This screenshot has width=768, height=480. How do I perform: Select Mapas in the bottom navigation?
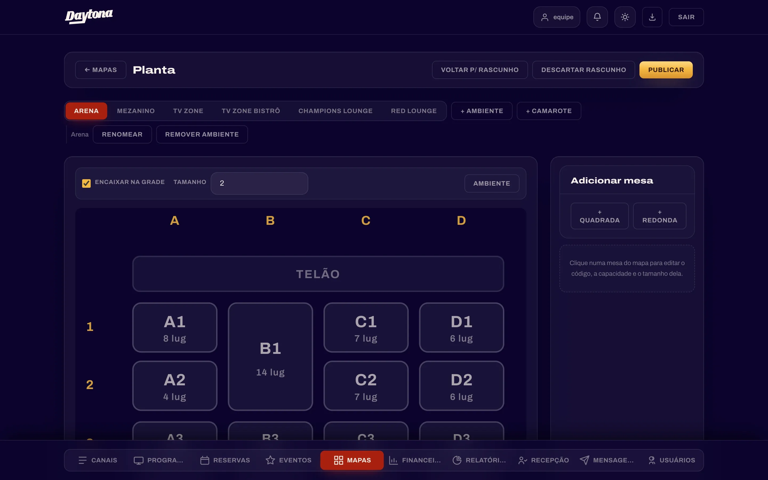[x=352, y=460]
